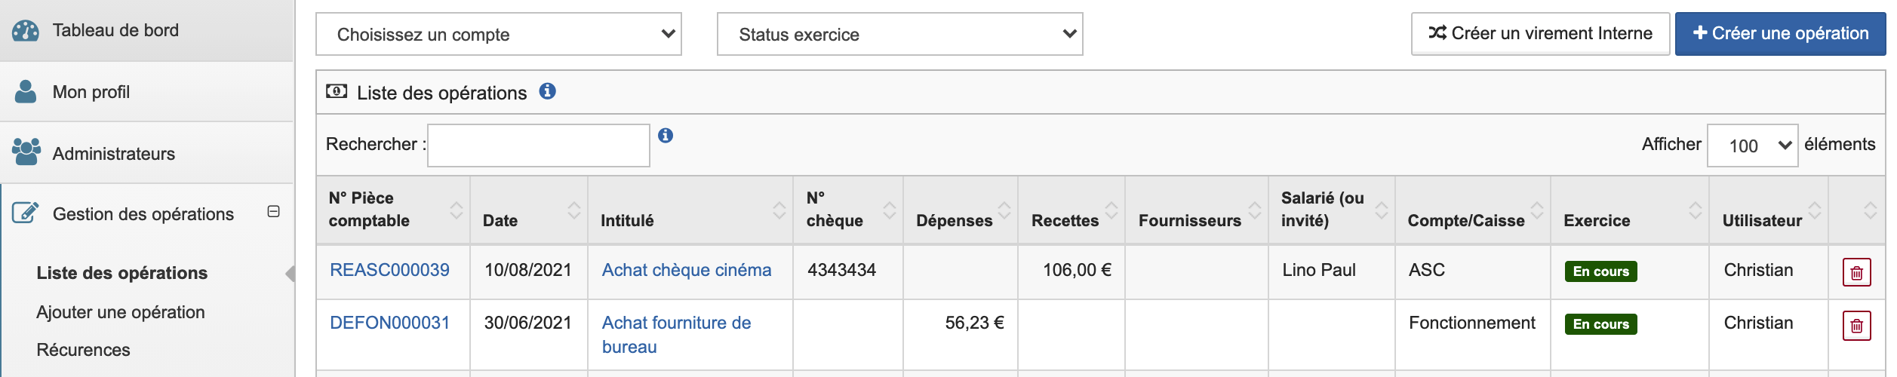
Task: Open the Achat fourniture de bureau link
Action: click(677, 335)
